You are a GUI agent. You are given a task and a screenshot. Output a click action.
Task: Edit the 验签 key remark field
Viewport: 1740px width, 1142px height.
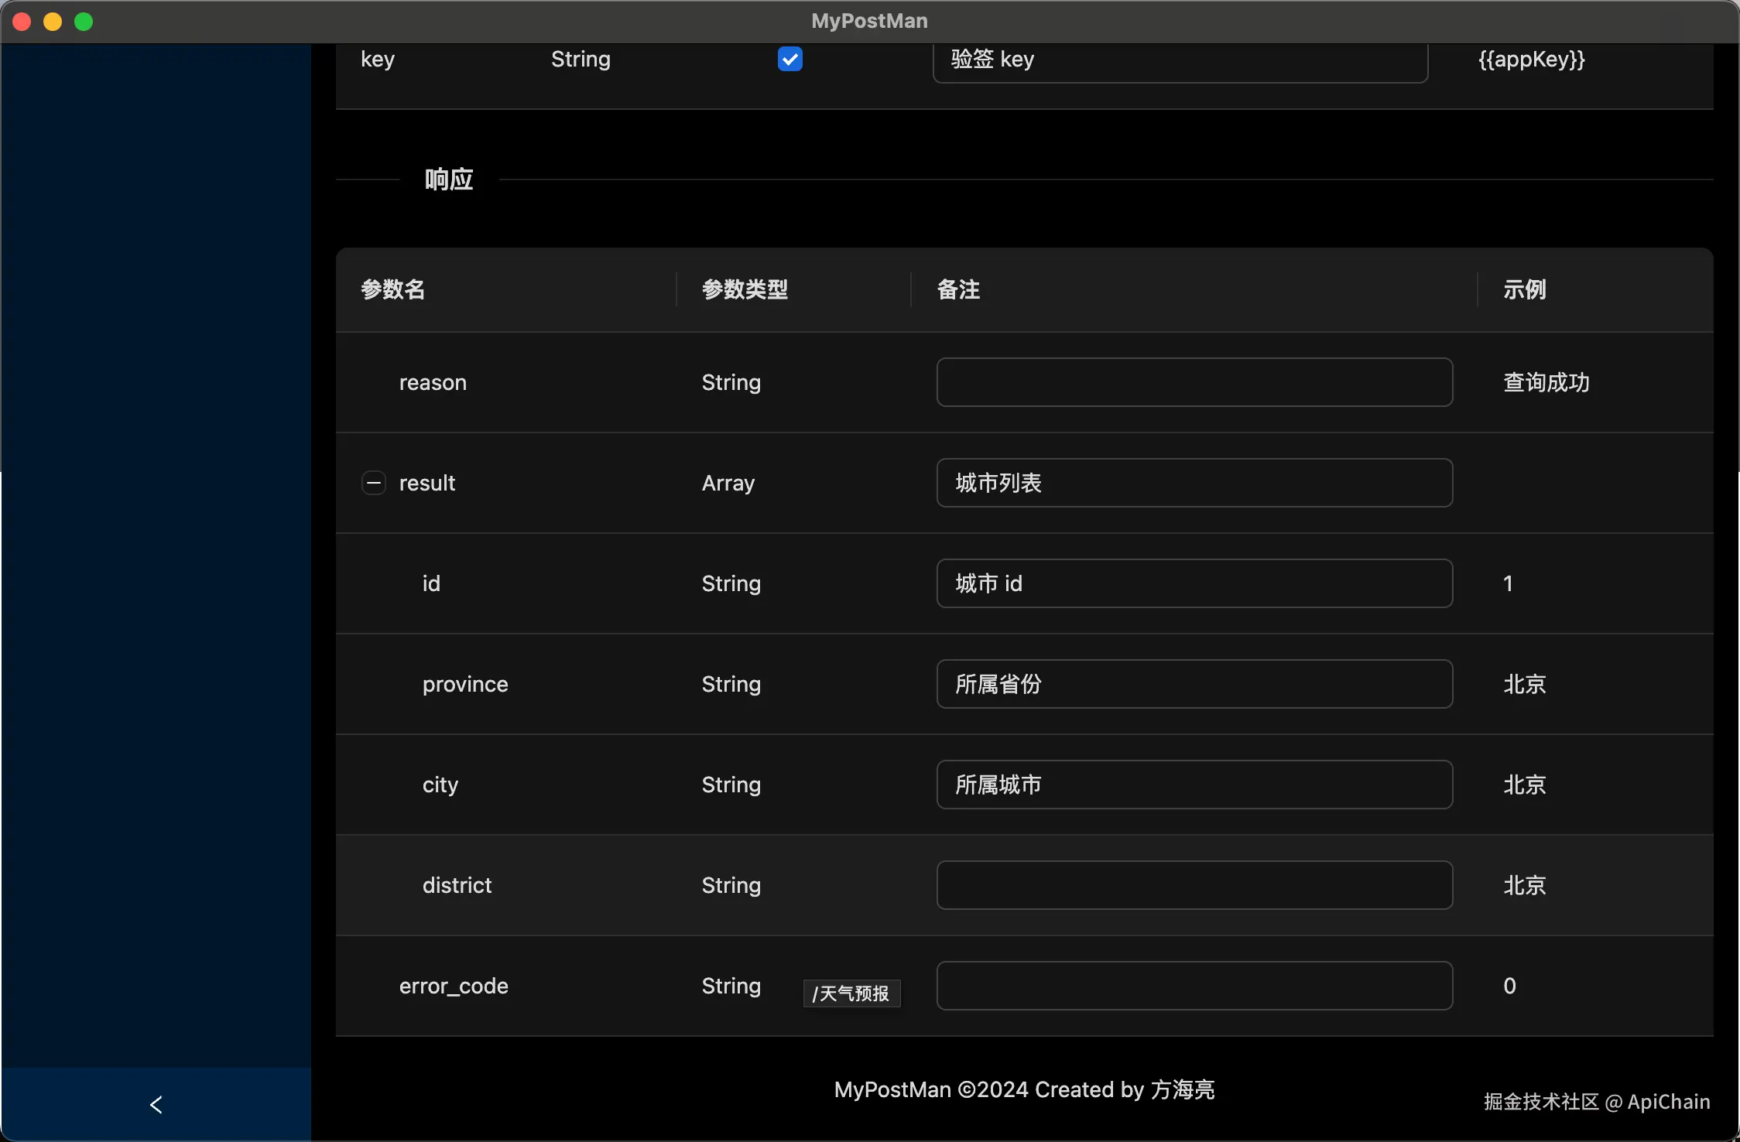[1180, 60]
